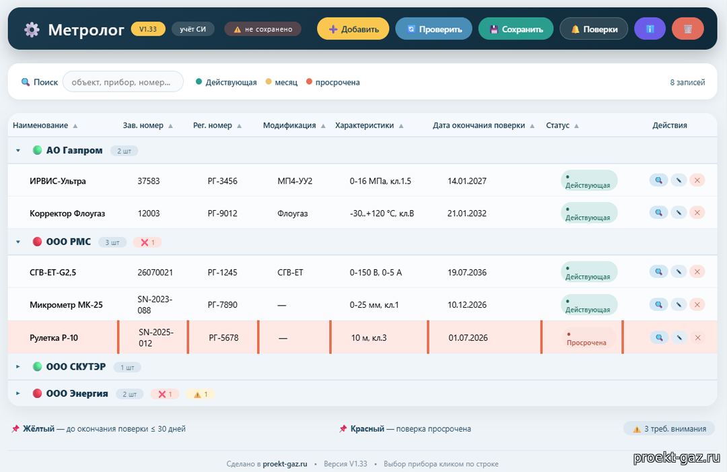Click the red trash icon button in header

(x=687, y=29)
